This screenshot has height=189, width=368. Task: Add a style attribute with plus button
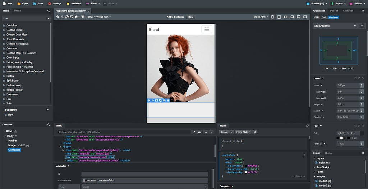362,26
